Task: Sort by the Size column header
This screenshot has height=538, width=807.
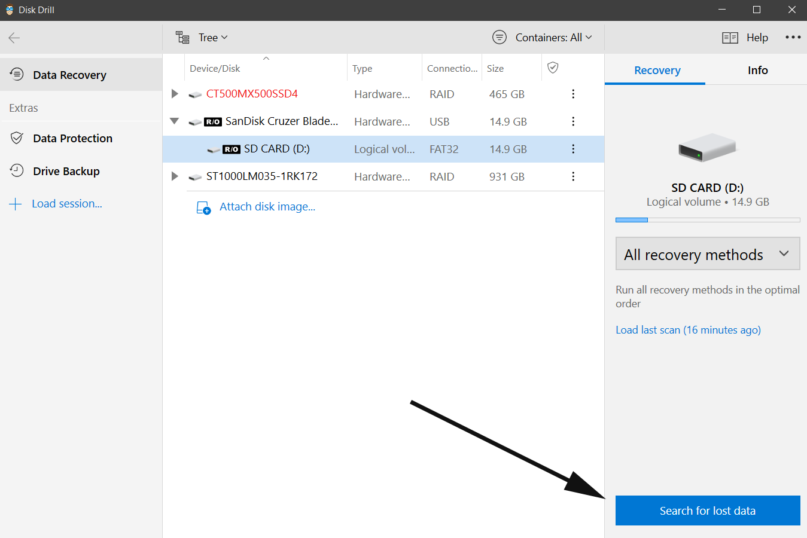Action: pyautogui.click(x=511, y=68)
